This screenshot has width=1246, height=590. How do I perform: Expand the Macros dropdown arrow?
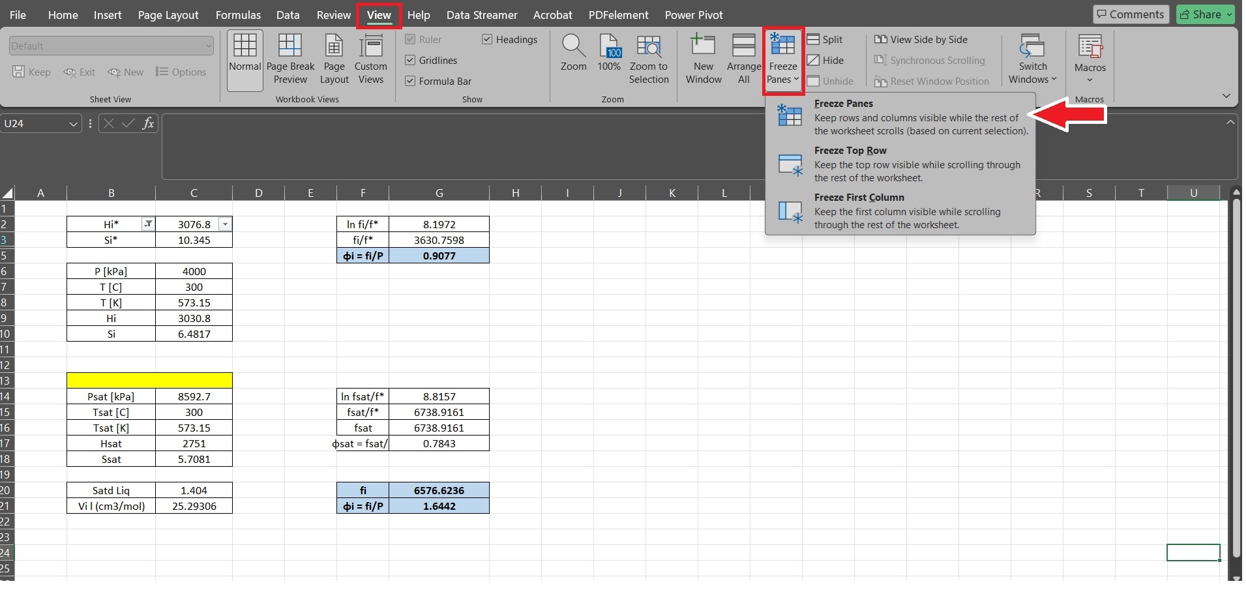(x=1090, y=80)
